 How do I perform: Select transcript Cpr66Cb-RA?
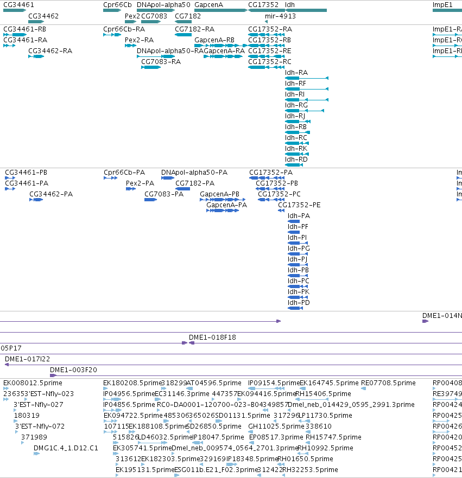tap(112, 35)
